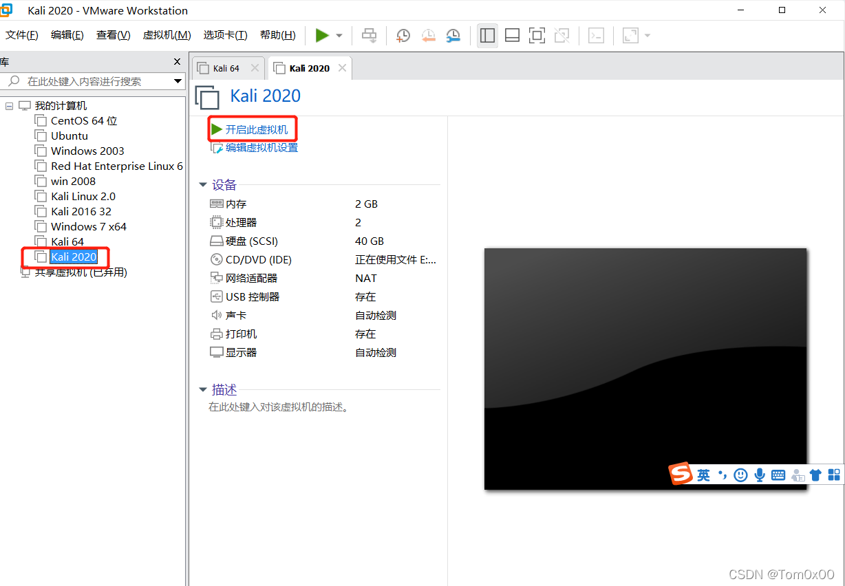The width and height of the screenshot is (845, 586).
Task: Select Windows 2003 in library
Action: tap(87, 151)
